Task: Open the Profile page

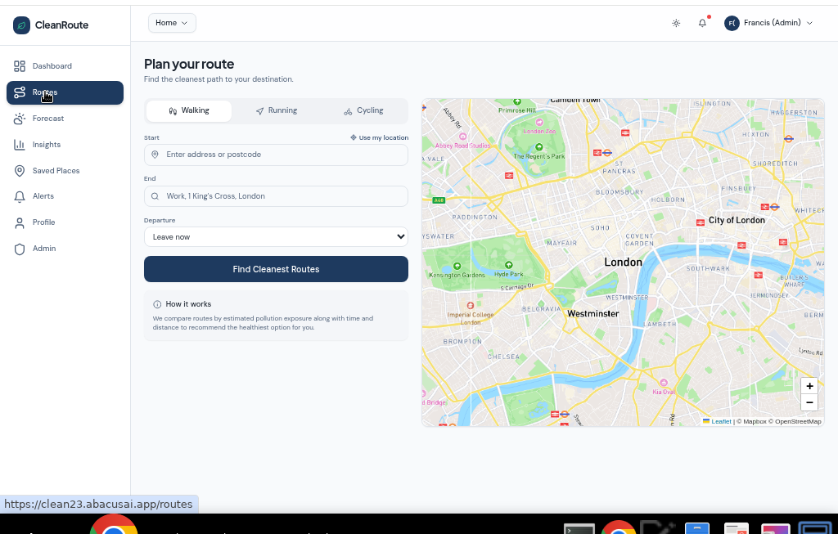Action: 65,222
